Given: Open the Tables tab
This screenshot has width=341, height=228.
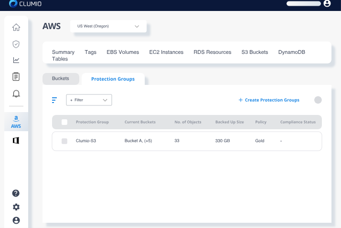Looking at the screenshot, I should click(x=60, y=59).
